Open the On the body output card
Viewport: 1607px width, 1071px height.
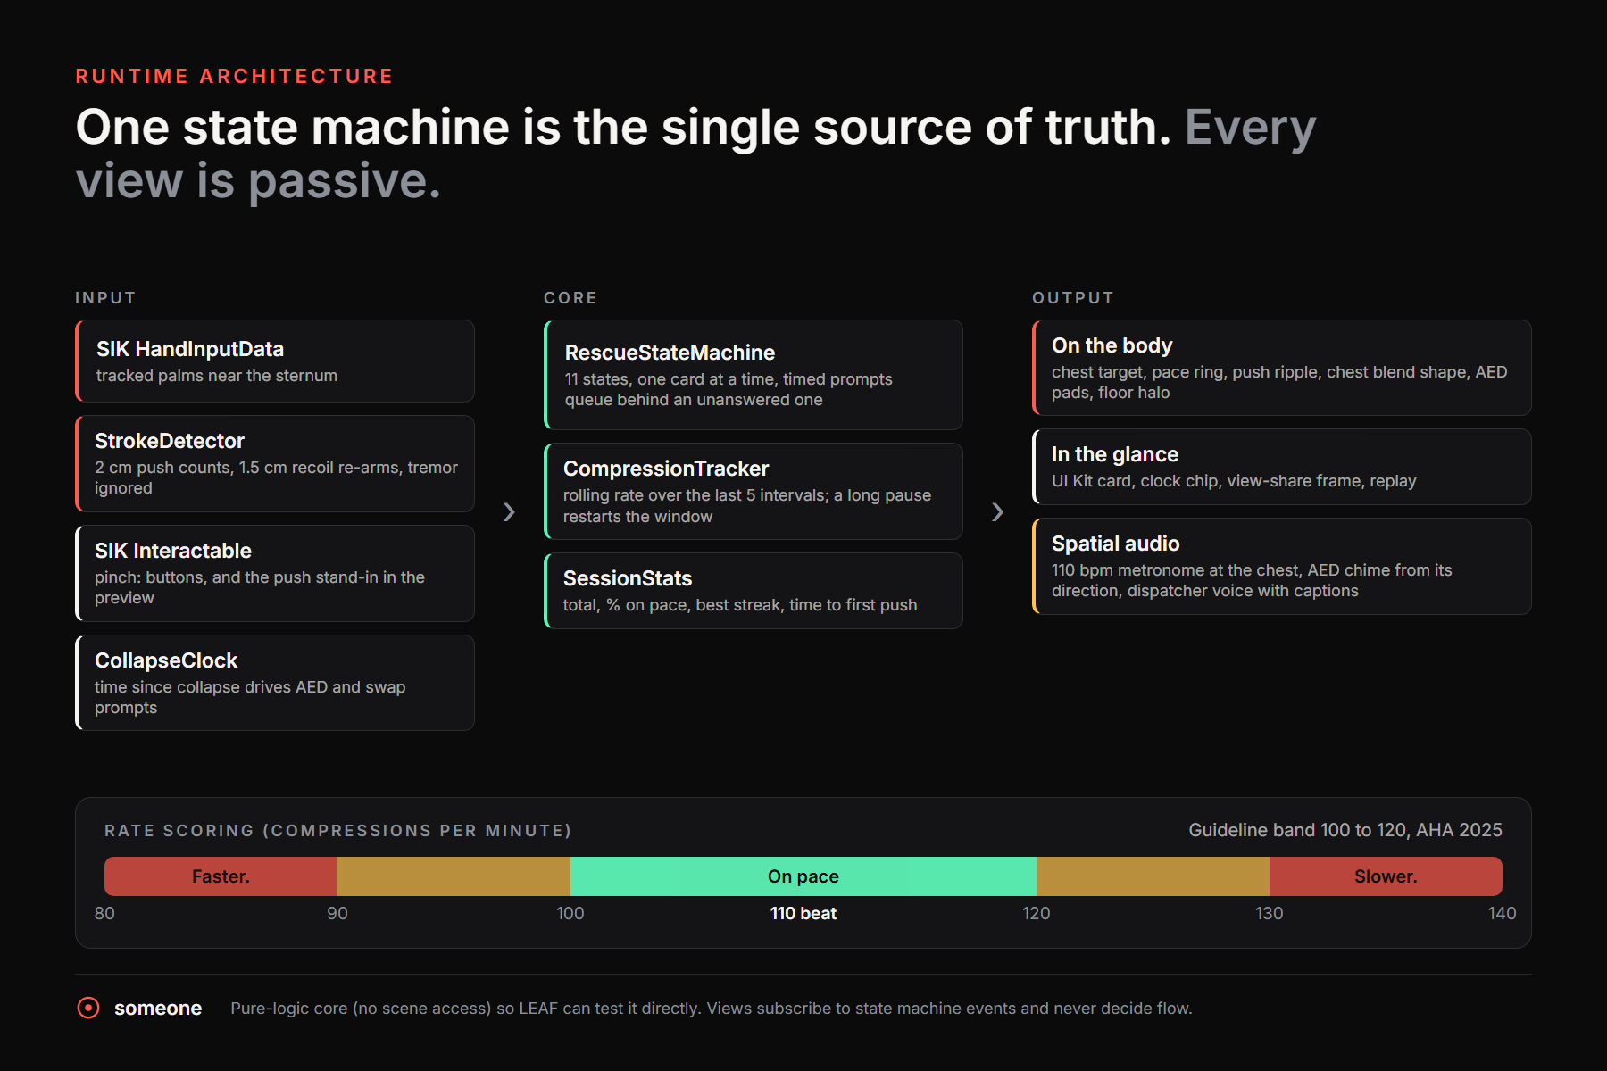(x=1282, y=368)
